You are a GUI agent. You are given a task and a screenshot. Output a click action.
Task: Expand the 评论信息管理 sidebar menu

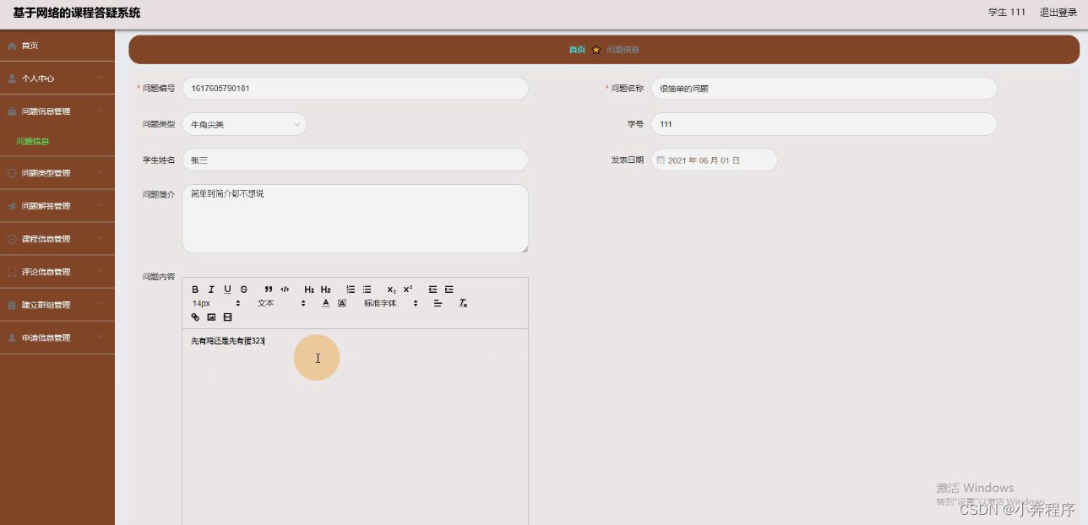click(57, 272)
